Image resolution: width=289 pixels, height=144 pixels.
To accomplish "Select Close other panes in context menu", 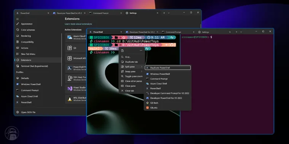I will tap(132, 81).
